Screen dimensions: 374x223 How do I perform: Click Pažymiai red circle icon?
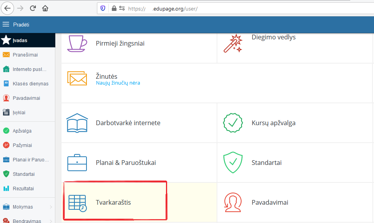pyautogui.click(x=6, y=145)
